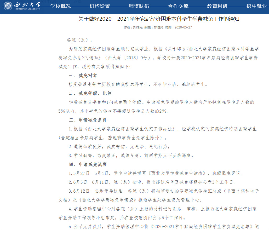Click the line starting 接受普通高等学历教育
Image resolution: width=269 pixels, height=230 pixels.
(138, 85)
